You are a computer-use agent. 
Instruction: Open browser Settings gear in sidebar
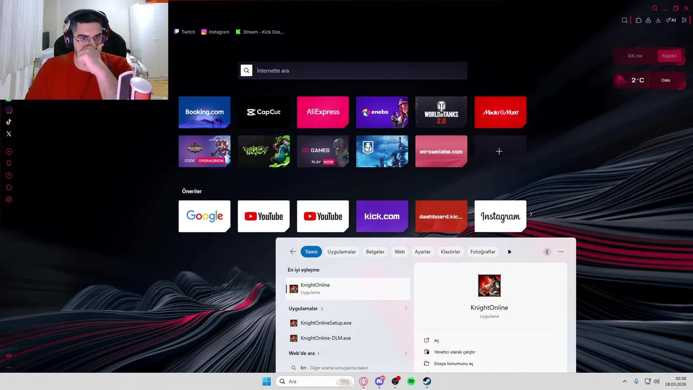tap(9, 199)
